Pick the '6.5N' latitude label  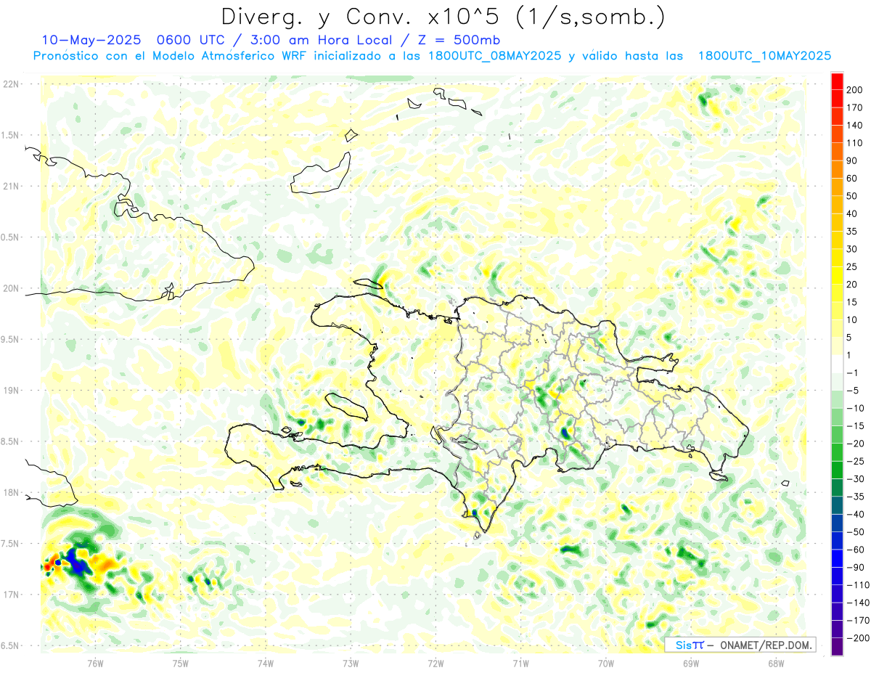[x=9, y=645]
